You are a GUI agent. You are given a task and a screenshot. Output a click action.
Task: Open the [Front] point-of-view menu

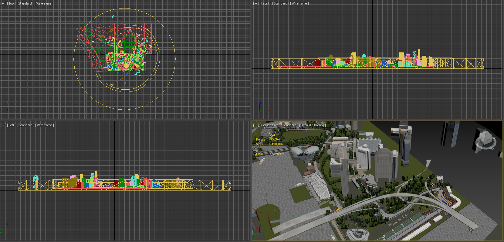(x=266, y=3)
